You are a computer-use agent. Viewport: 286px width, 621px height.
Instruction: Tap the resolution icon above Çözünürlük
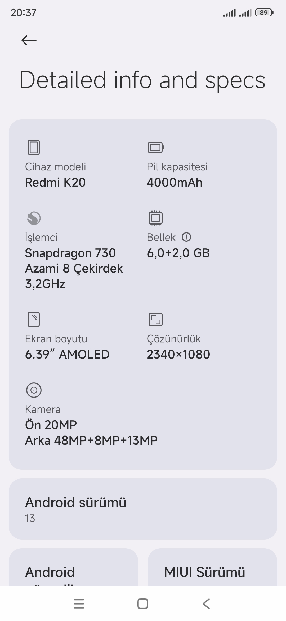click(x=156, y=319)
